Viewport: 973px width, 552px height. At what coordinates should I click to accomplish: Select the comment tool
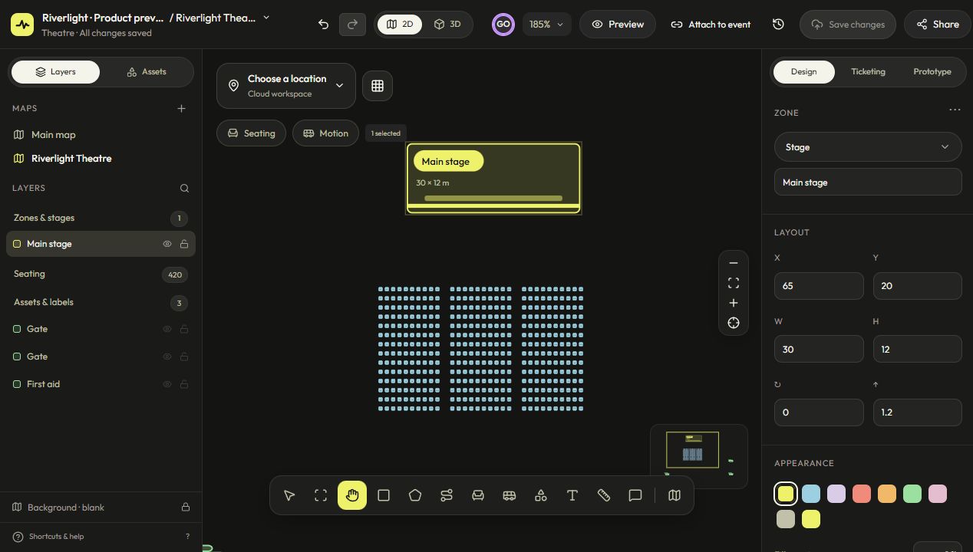pyautogui.click(x=635, y=495)
